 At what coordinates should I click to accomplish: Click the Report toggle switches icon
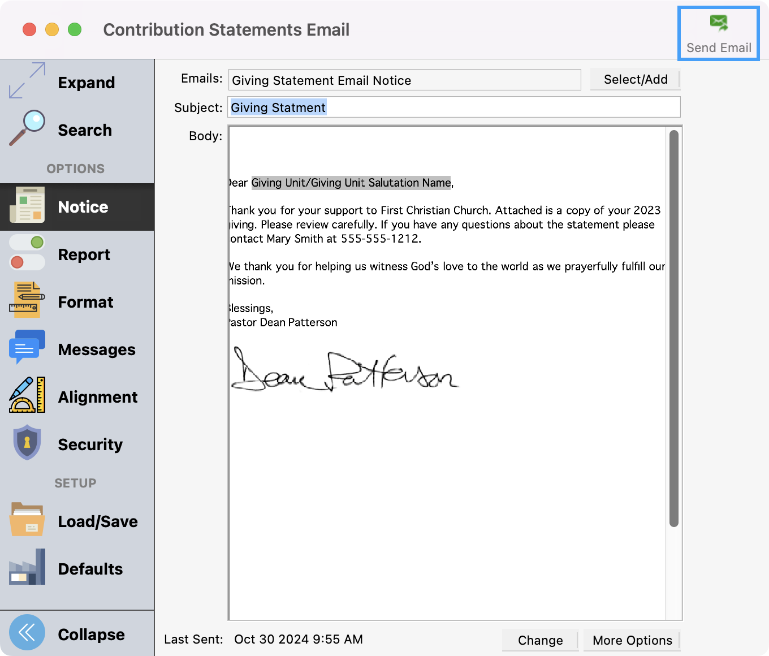point(27,253)
